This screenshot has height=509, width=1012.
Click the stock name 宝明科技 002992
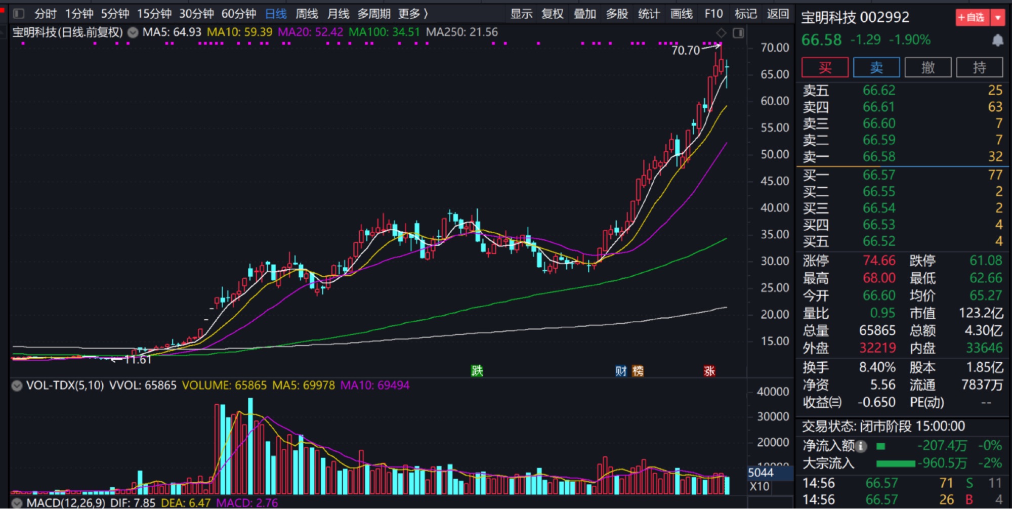tap(855, 18)
